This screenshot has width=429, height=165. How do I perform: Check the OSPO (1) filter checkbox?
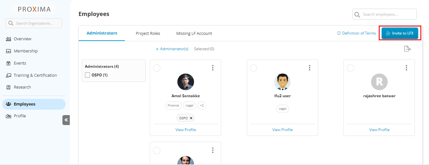(87, 75)
